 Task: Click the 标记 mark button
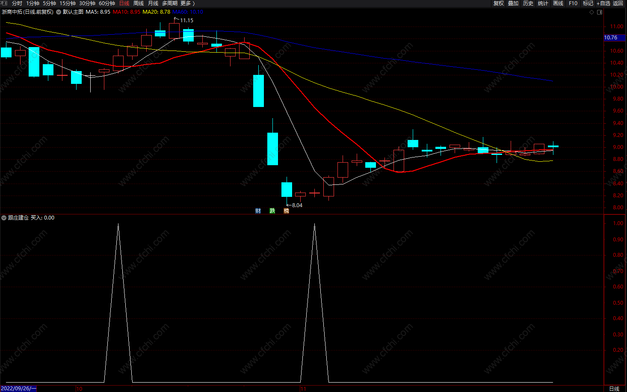click(x=588, y=3)
